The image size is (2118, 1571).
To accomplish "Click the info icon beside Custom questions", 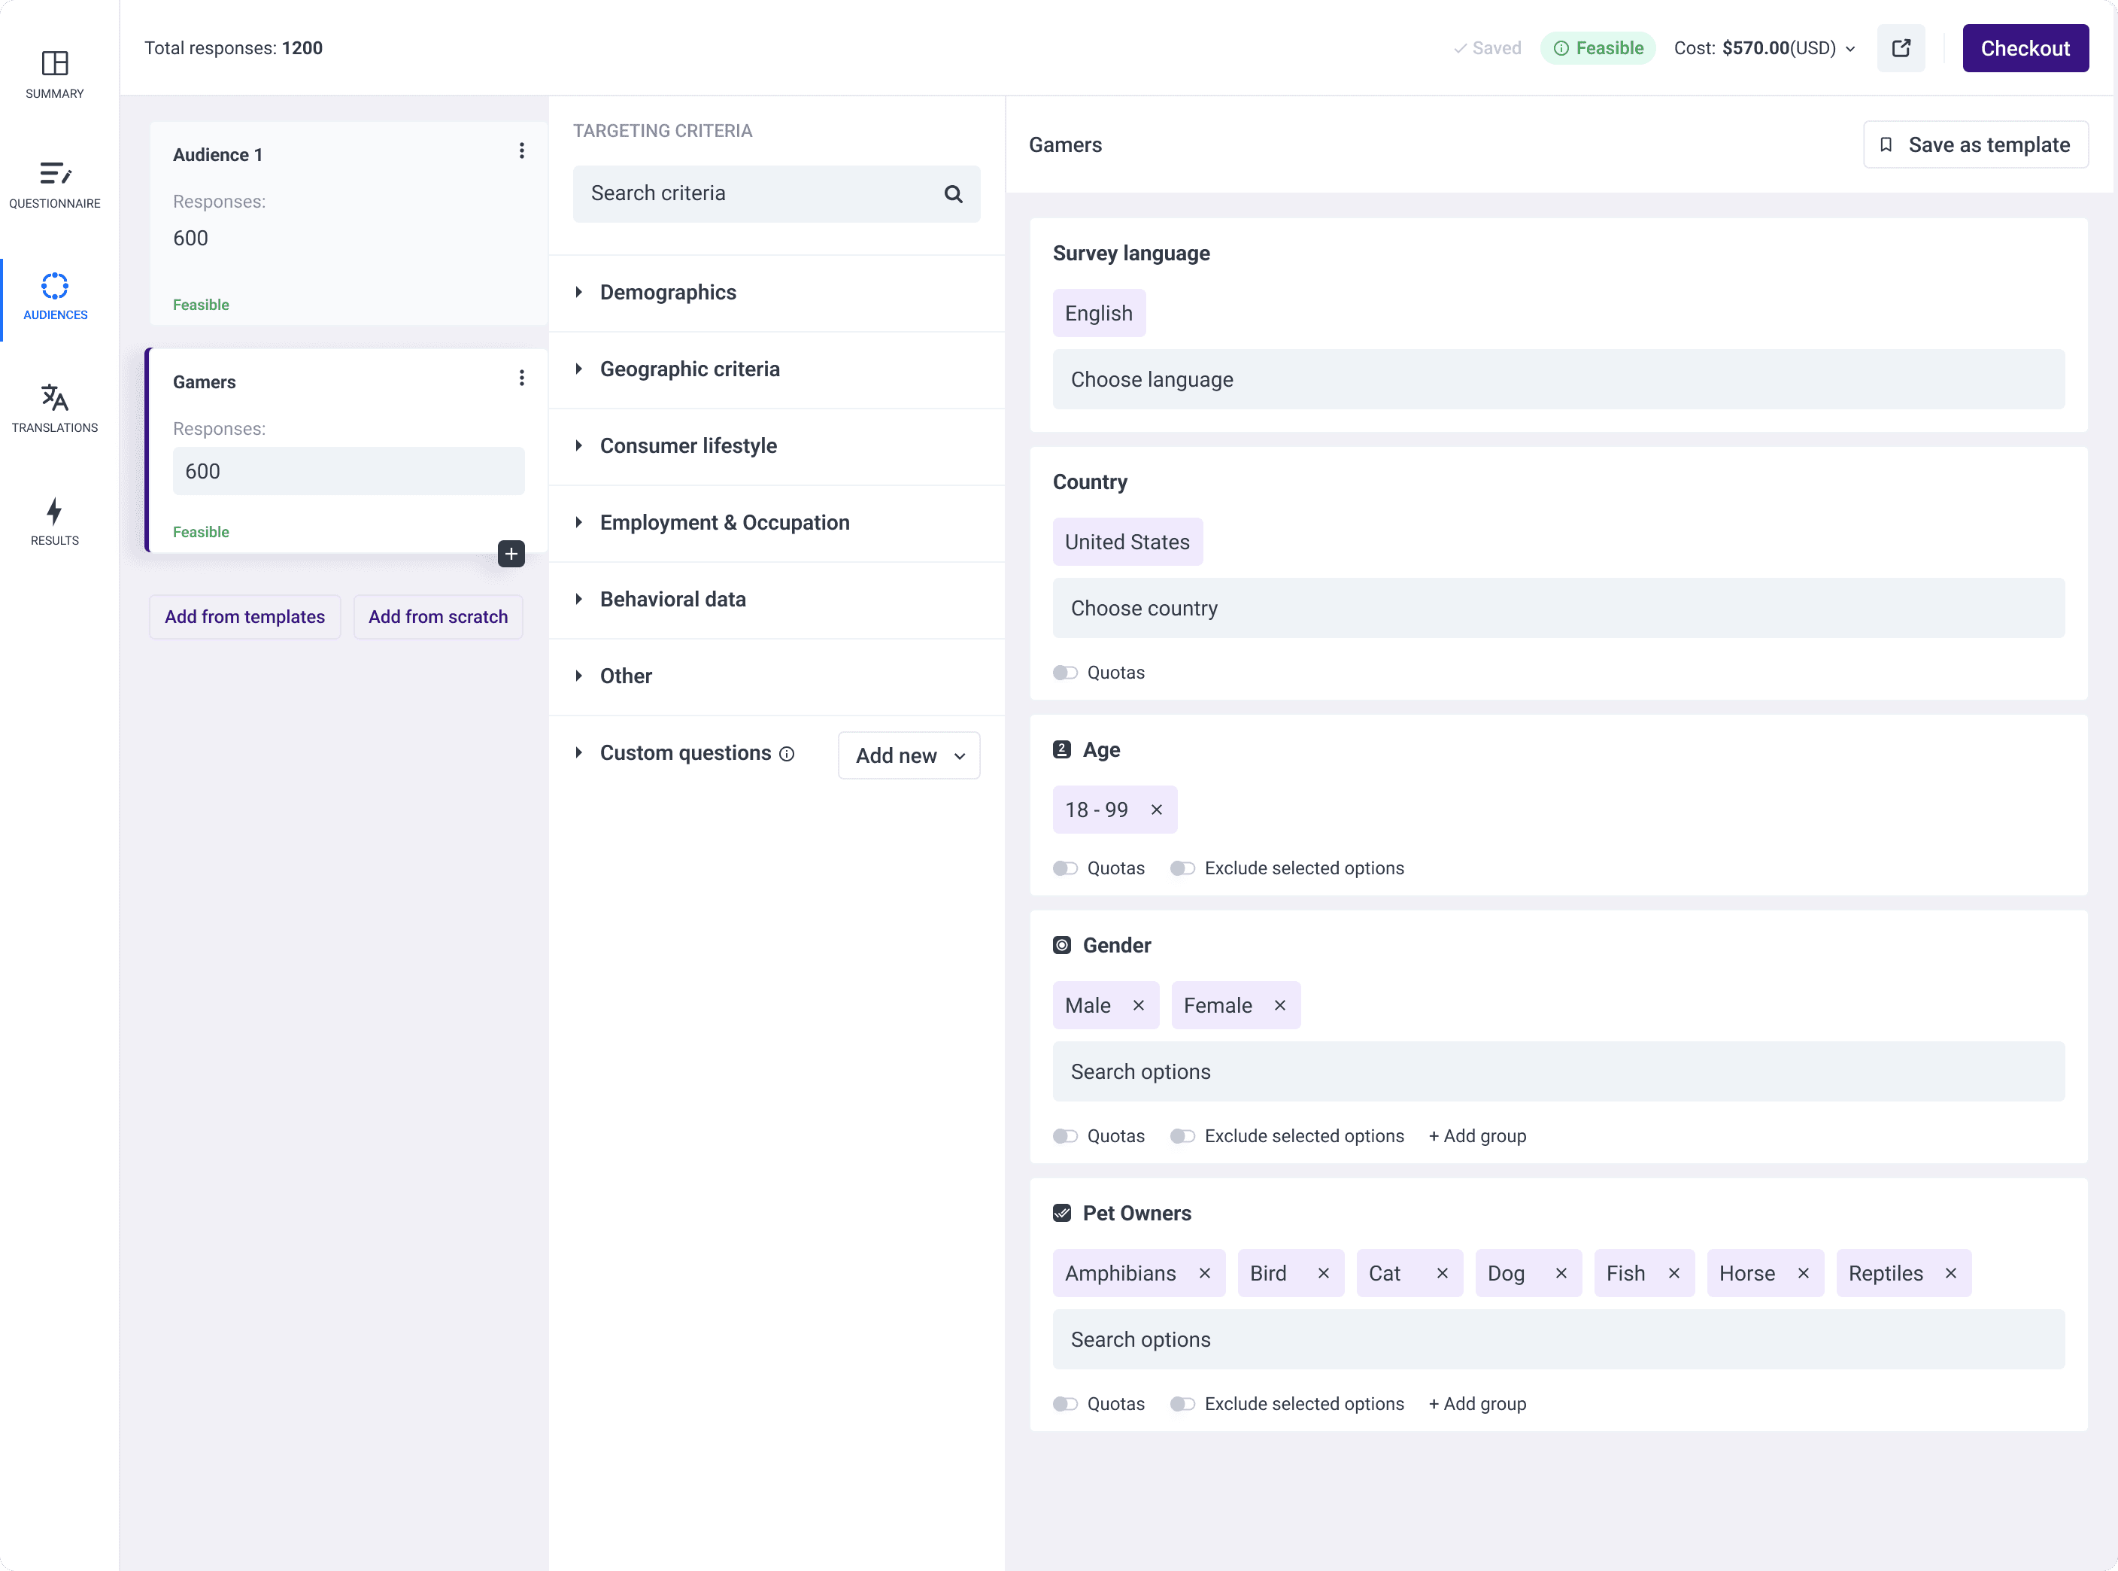I will tap(787, 753).
